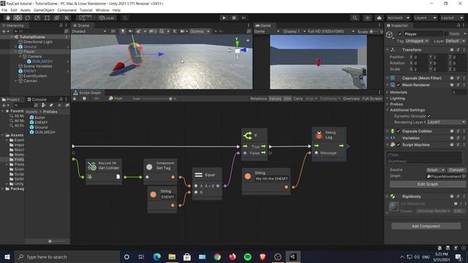Image resolution: width=468 pixels, height=263 pixels.
Task: Select the Hand tool in toolbar
Action: tap(8, 18)
